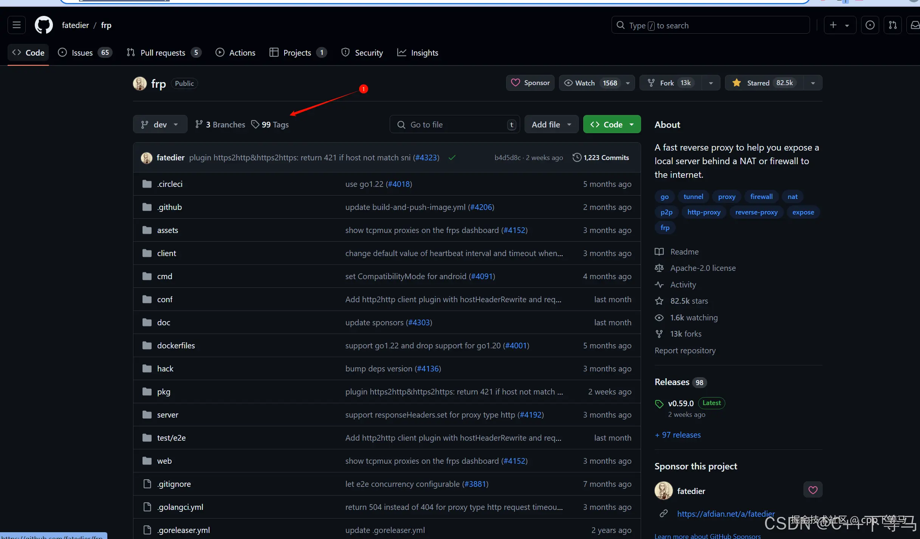This screenshot has height=539, width=920.
Task: Open commit link #4323 in latest commit
Action: (426, 157)
